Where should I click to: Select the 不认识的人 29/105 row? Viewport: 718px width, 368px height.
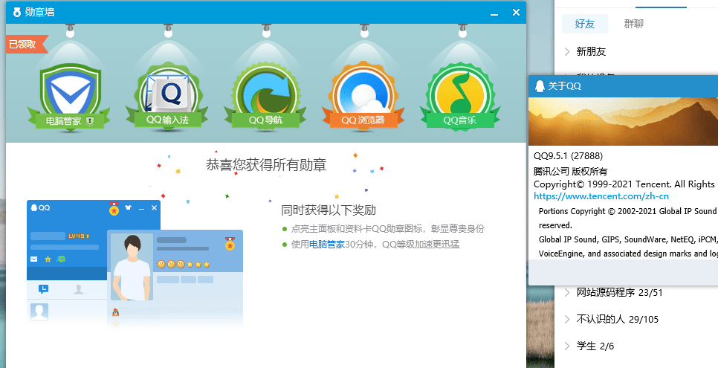point(636,319)
